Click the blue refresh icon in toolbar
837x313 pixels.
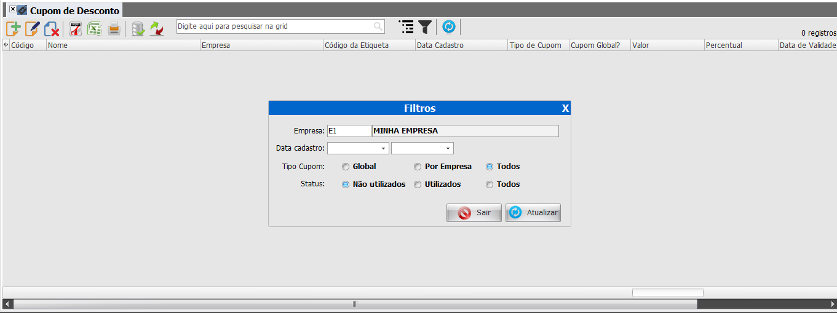point(449,27)
